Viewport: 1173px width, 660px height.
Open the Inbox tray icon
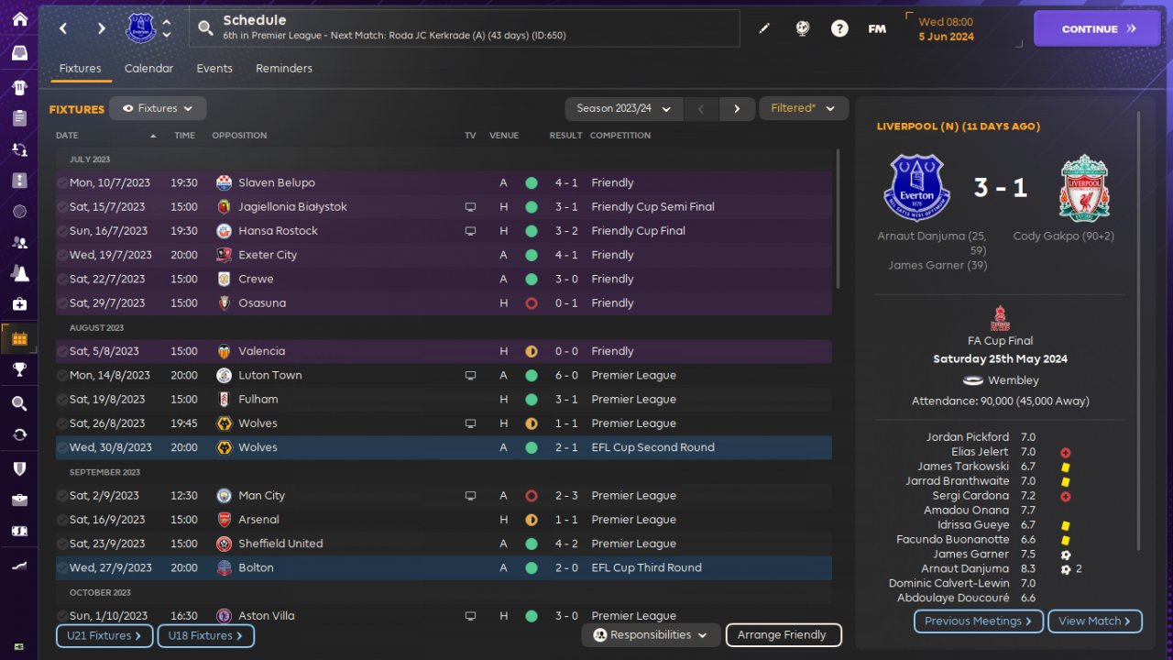[19, 52]
